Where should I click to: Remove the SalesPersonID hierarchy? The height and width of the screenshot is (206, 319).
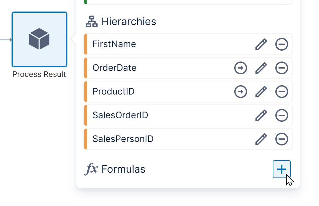(281, 139)
